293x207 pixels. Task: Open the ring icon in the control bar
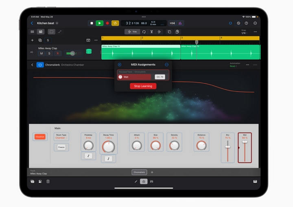[x=230, y=23]
